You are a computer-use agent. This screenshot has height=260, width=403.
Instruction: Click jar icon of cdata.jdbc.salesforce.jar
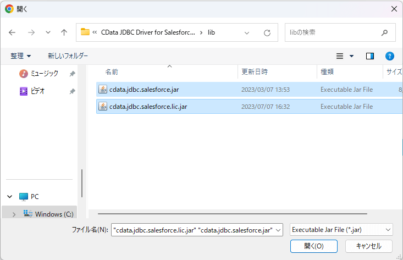pos(103,90)
